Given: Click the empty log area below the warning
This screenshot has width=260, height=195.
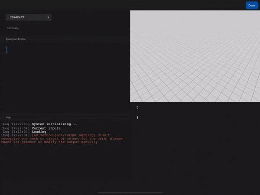Looking at the screenshot, I should click(x=65, y=165).
